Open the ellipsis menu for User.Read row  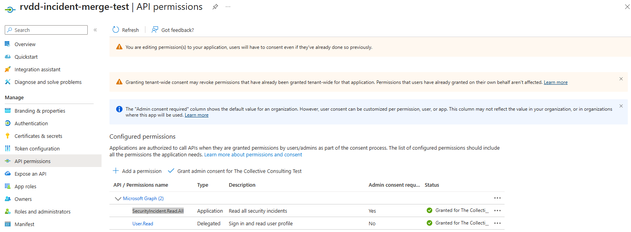pos(497,223)
